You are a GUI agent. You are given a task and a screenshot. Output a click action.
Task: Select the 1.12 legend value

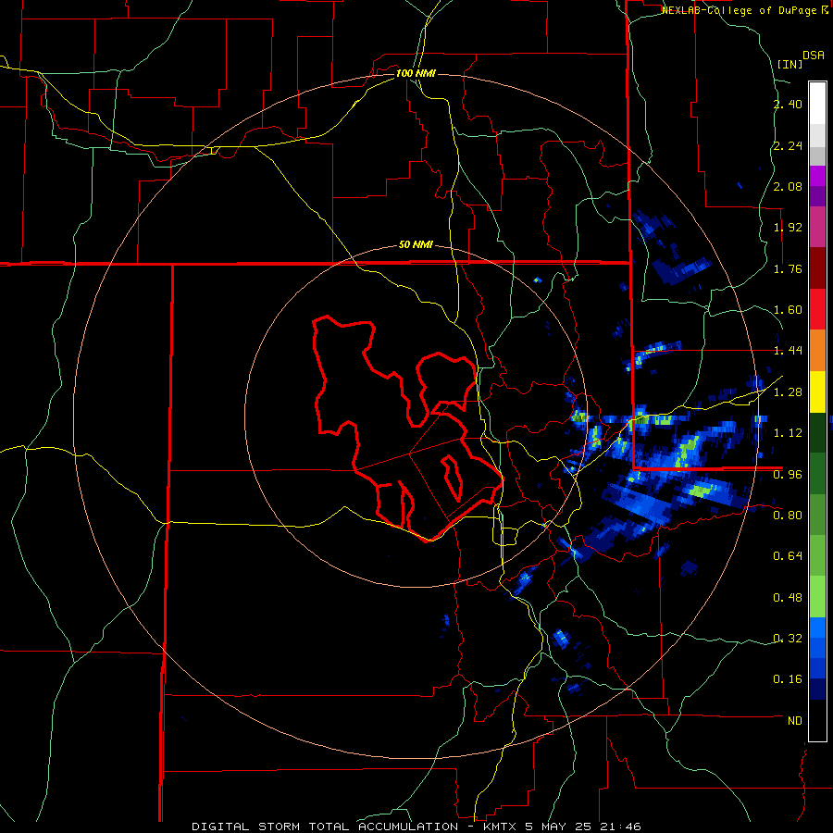788,433
